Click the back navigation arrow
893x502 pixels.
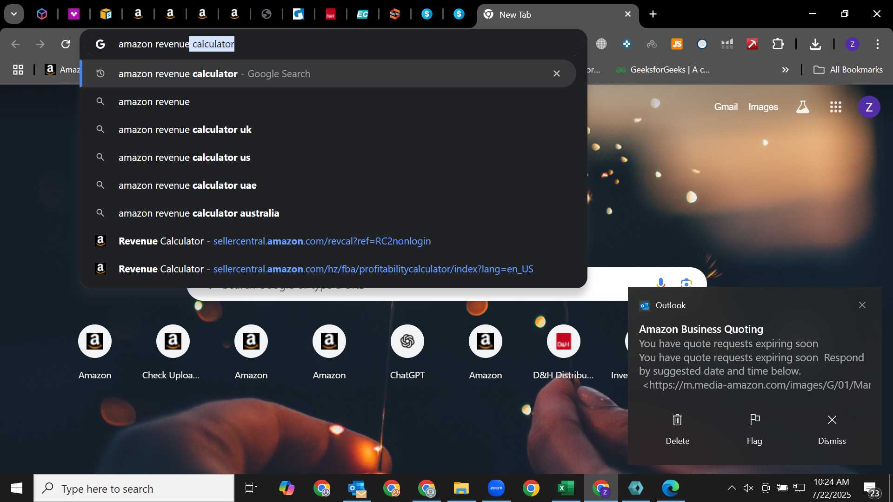15,44
